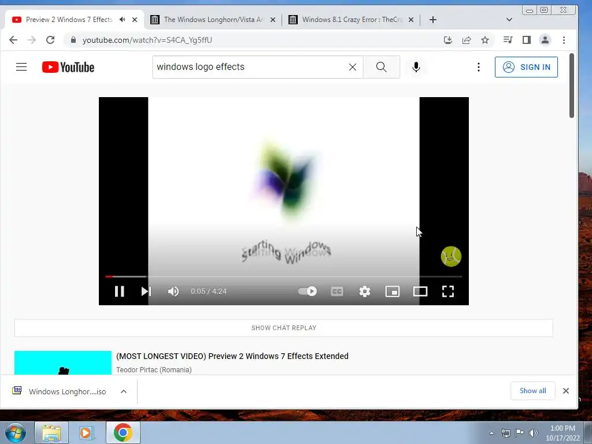Reload the current page
The height and width of the screenshot is (444, 592).
coord(50,40)
